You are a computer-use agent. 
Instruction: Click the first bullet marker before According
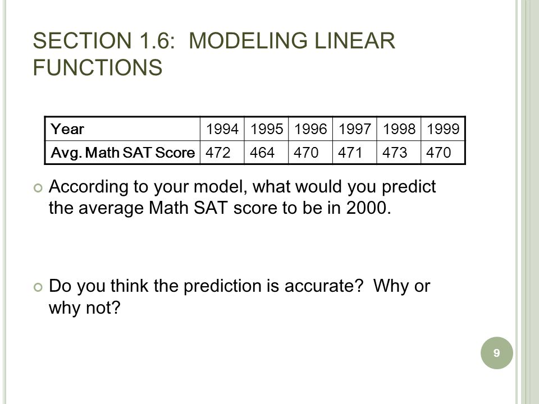[38, 188]
